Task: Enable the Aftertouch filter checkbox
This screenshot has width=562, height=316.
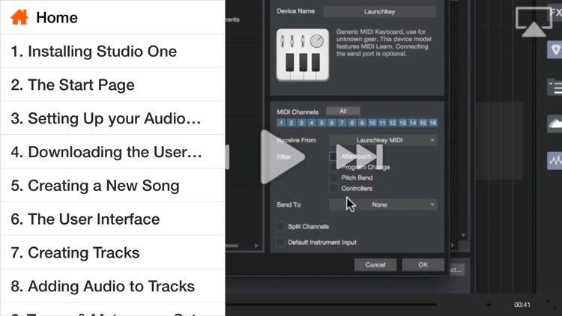Action: [x=333, y=157]
